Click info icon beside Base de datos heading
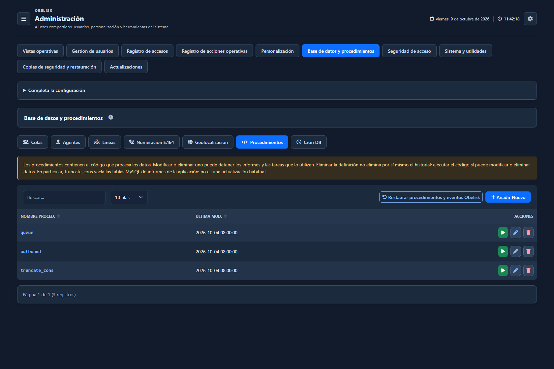554x369 pixels. click(x=111, y=117)
